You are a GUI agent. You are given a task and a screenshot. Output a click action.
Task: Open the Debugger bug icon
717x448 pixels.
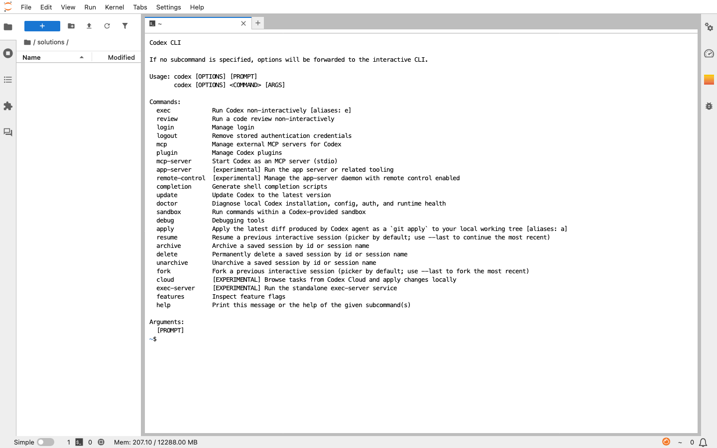coord(709,106)
